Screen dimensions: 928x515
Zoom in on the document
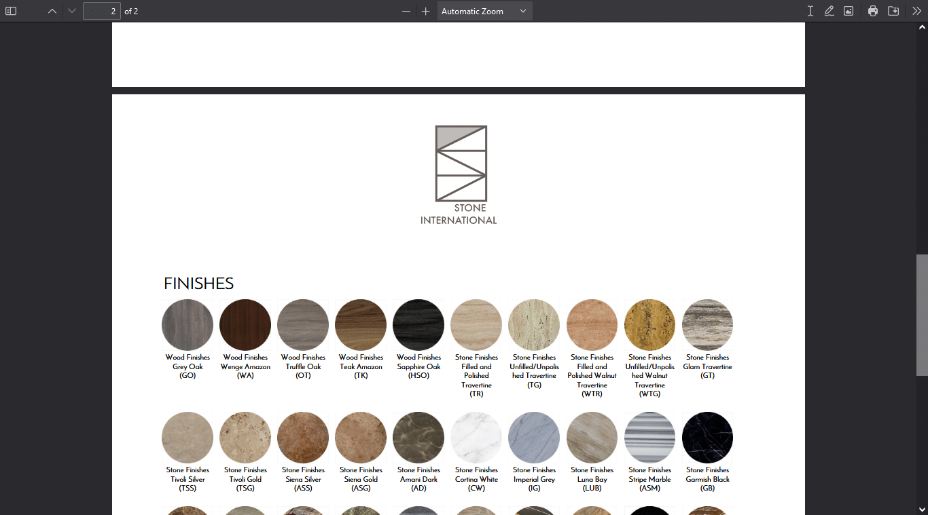(426, 11)
